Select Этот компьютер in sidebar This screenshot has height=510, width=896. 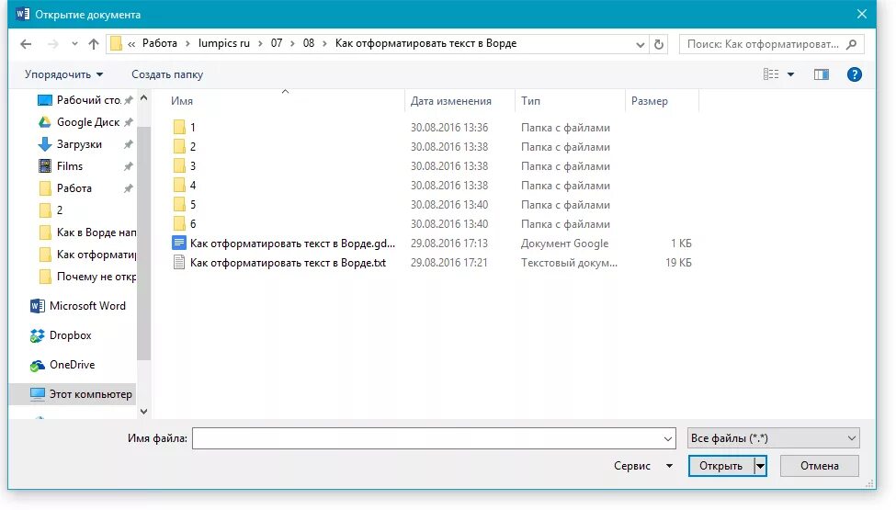[x=74, y=394]
